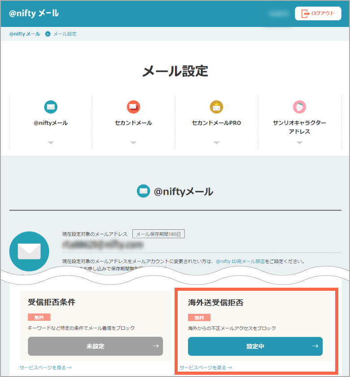The image size is (350, 377).
Task: Expand the セカンドメール section arrow
Action: coord(133,143)
